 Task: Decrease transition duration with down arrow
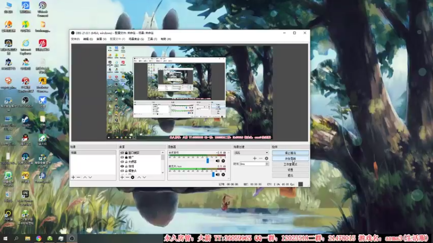tap(267, 165)
